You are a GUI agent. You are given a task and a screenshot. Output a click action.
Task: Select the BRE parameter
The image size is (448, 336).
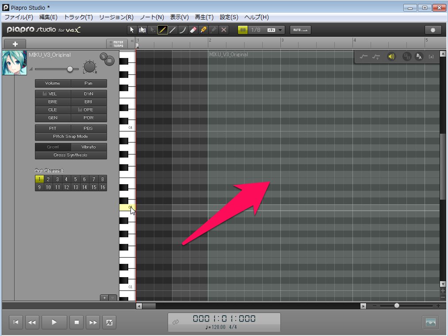(53, 102)
